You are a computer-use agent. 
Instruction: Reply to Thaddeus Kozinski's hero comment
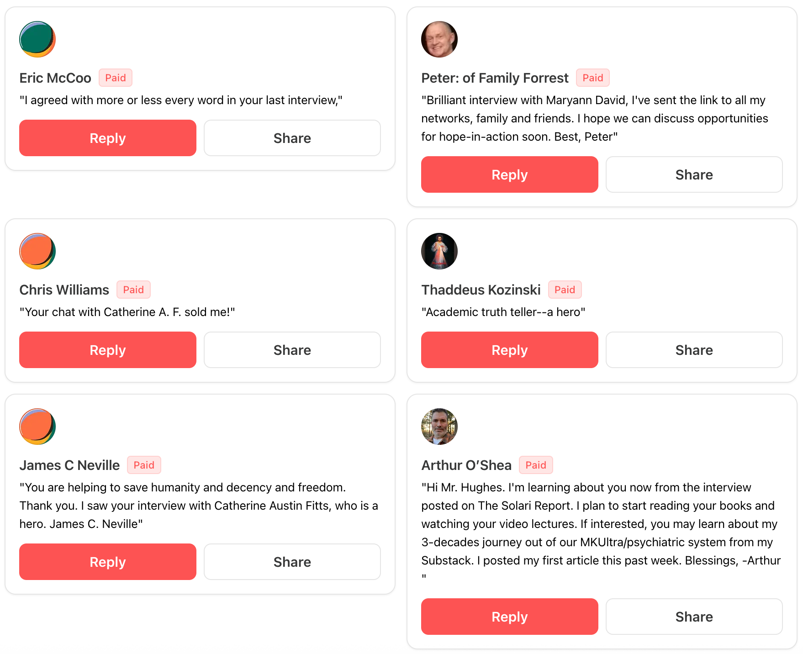coord(510,350)
